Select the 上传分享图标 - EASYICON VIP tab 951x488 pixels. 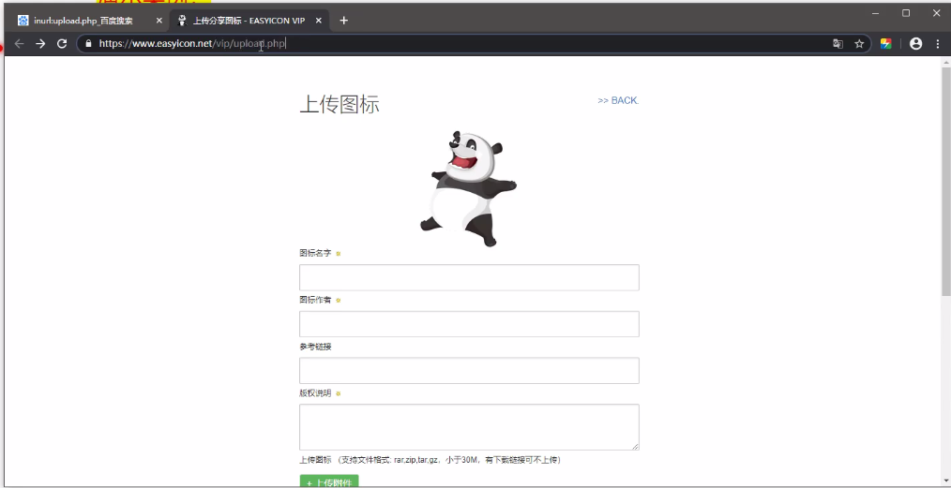click(x=249, y=20)
